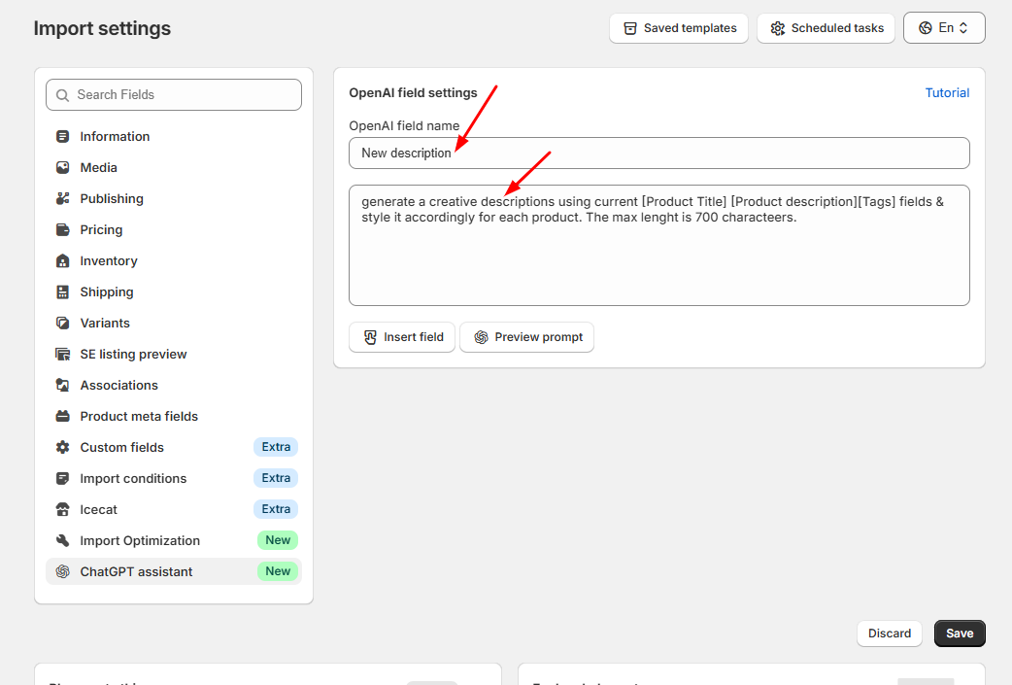Click into the prompt text area
1012x685 pixels.
(658, 245)
